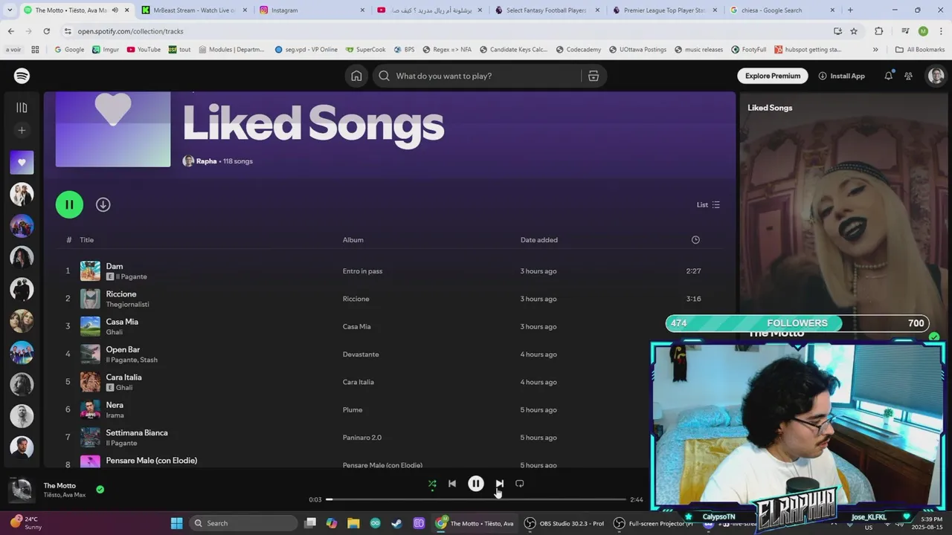The height and width of the screenshot is (535, 952).
Task: Skip to next track
Action: pyautogui.click(x=500, y=484)
